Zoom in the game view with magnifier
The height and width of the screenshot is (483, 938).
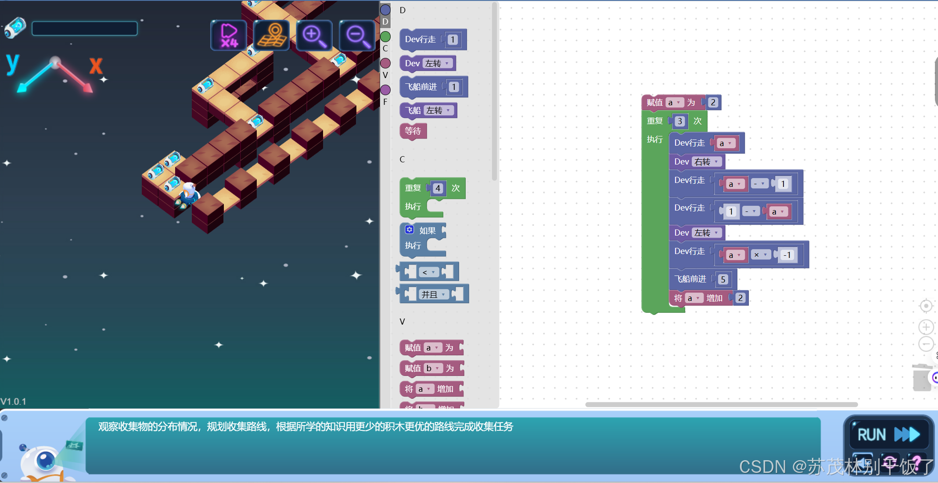pyautogui.click(x=314, y=35)
